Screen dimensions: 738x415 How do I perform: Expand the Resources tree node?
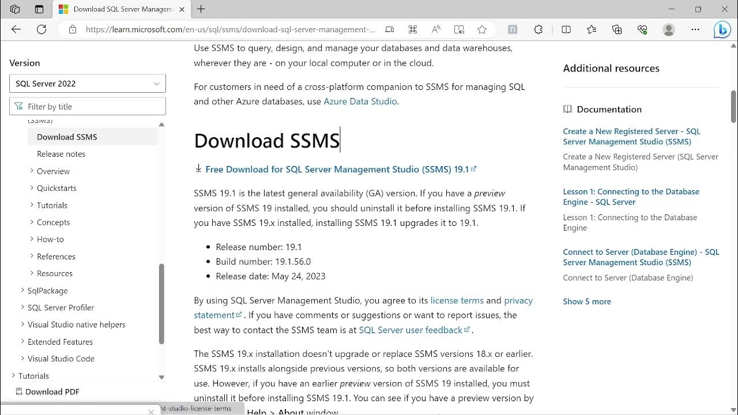[x=32, y=273]
